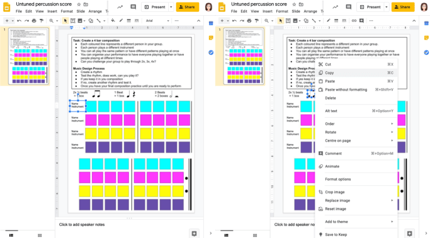Select paint format tool in right window
Viewport: 430px width, 238px height.
(257, 21)
